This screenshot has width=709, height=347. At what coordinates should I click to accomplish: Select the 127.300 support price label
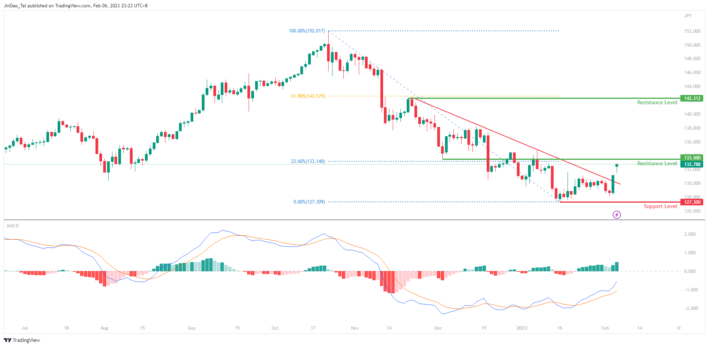692,202
